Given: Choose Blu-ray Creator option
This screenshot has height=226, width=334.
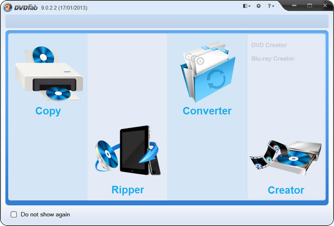Looking at the screenshot, I should tap(273, 58).
